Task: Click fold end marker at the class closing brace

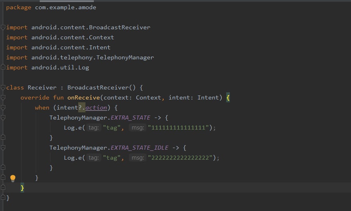Action: pyautogui.click(x=3, y=197)
